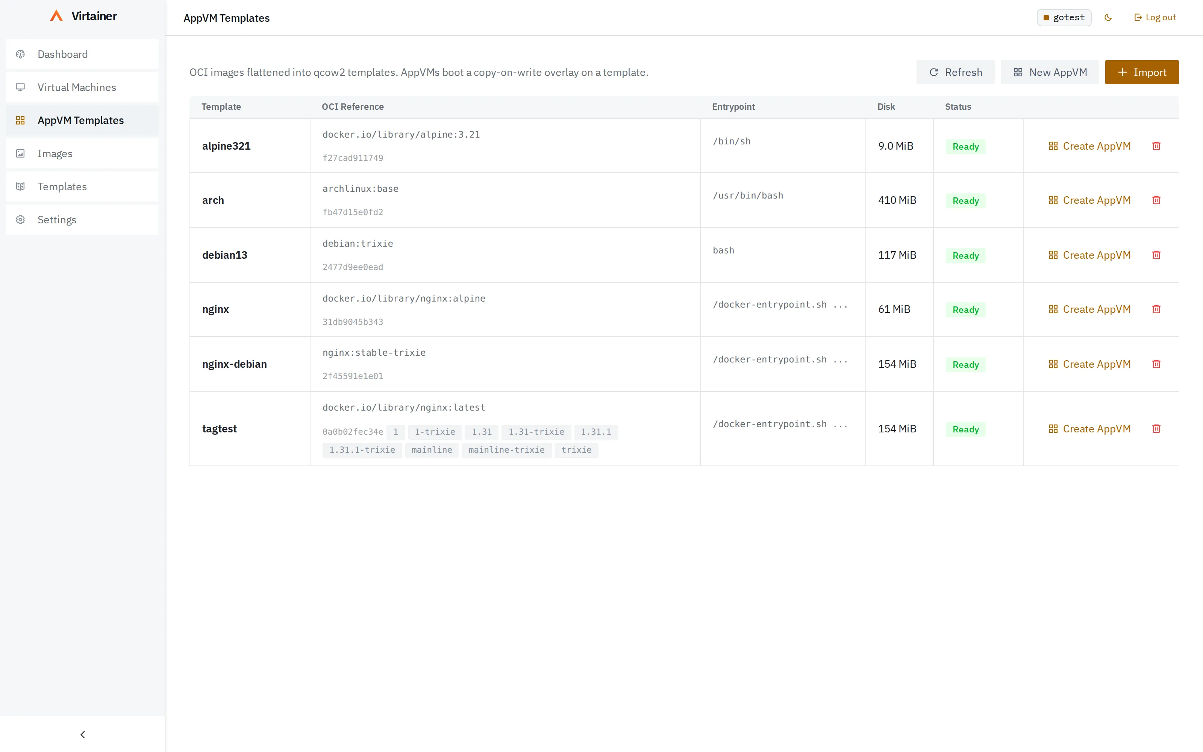This screenshot has height=752, width=1203.
Task: Click the 1-trixie tag chip
Action: tap(435, 432)
